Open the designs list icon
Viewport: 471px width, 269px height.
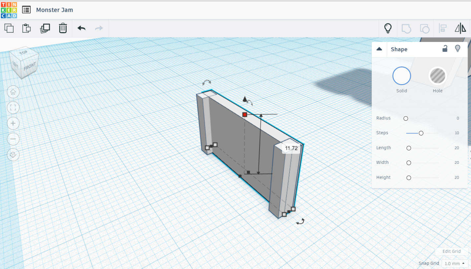click(26, 10)
